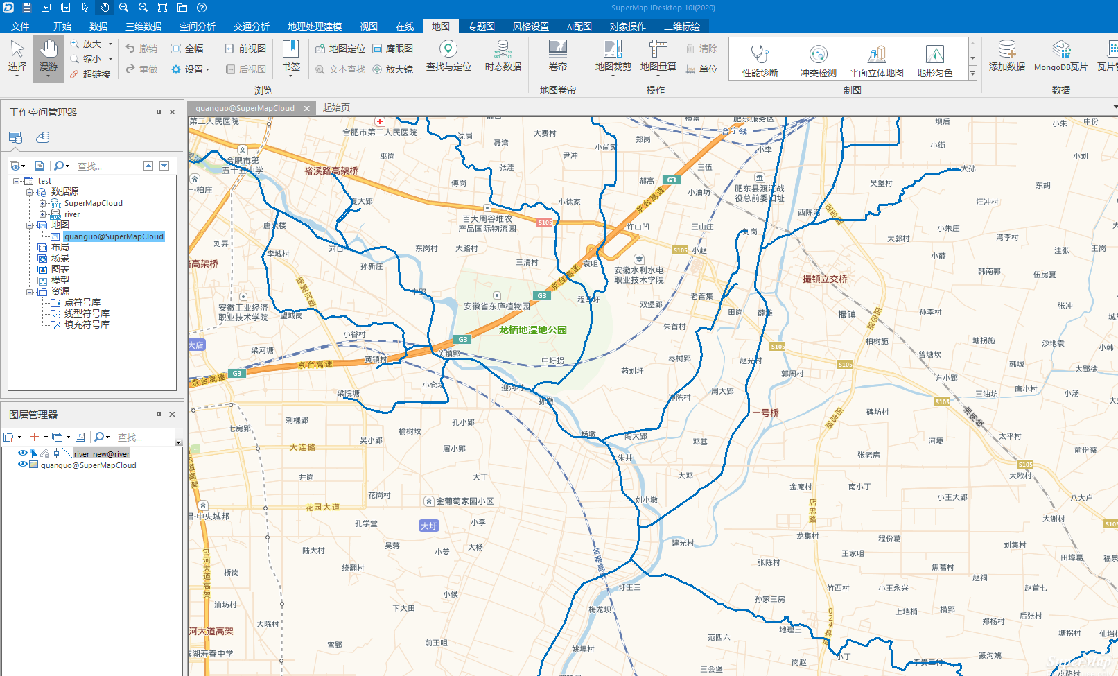Expand the SuperMapCloud datasource node
The height and width of the screenshot is (676, 1118).
tap(43, 203)
